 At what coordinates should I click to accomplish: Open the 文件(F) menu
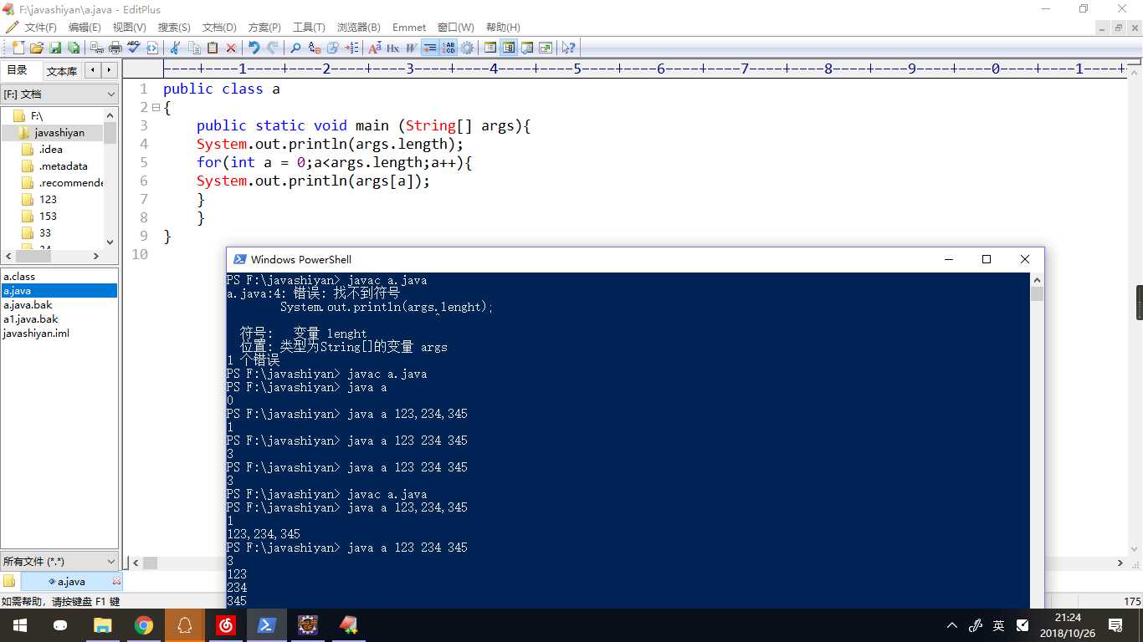pos(40,28)
